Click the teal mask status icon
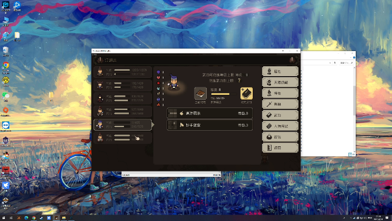This screenshot has width=392, height=221. click(x=158, y=88)
